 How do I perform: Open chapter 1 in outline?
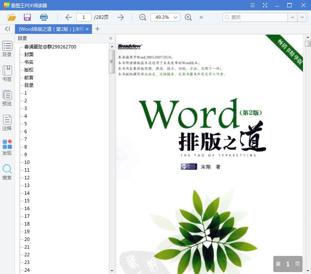(x=25, y=93)
